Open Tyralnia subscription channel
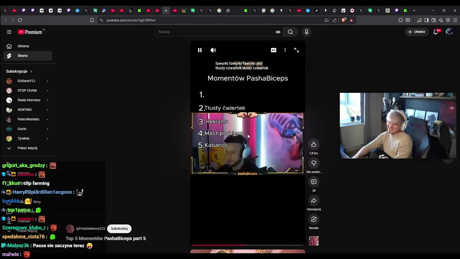 pyautogui.click(x=28, y=138)
